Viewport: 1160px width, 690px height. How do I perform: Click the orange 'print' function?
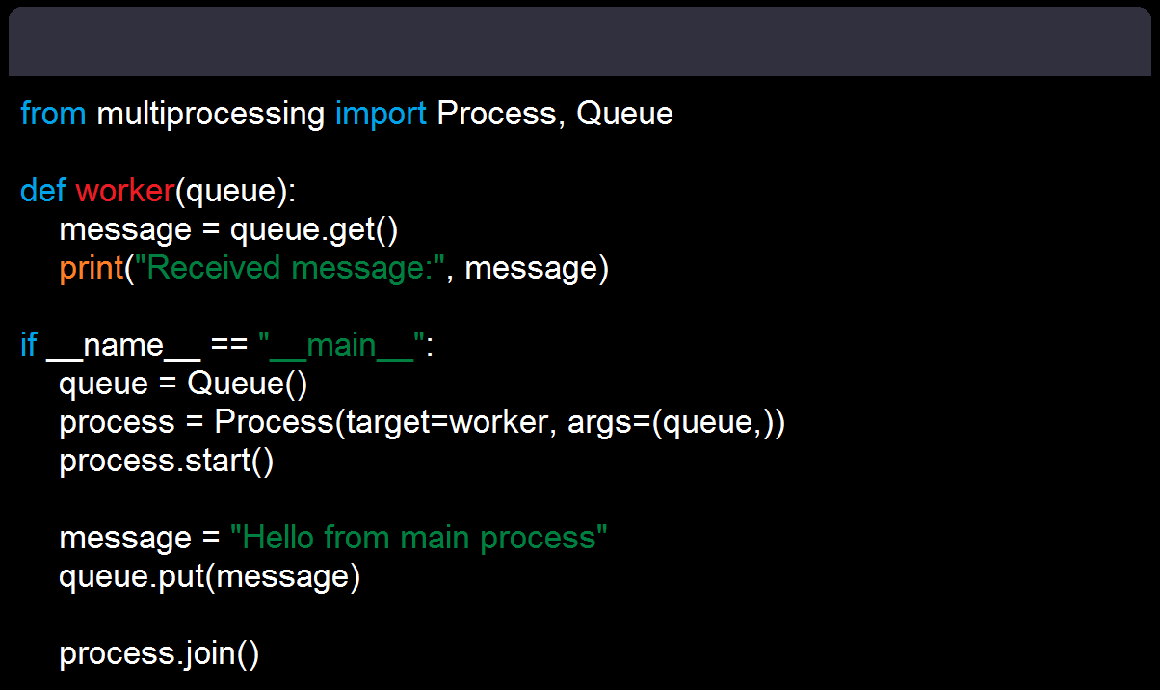(91, 268)
